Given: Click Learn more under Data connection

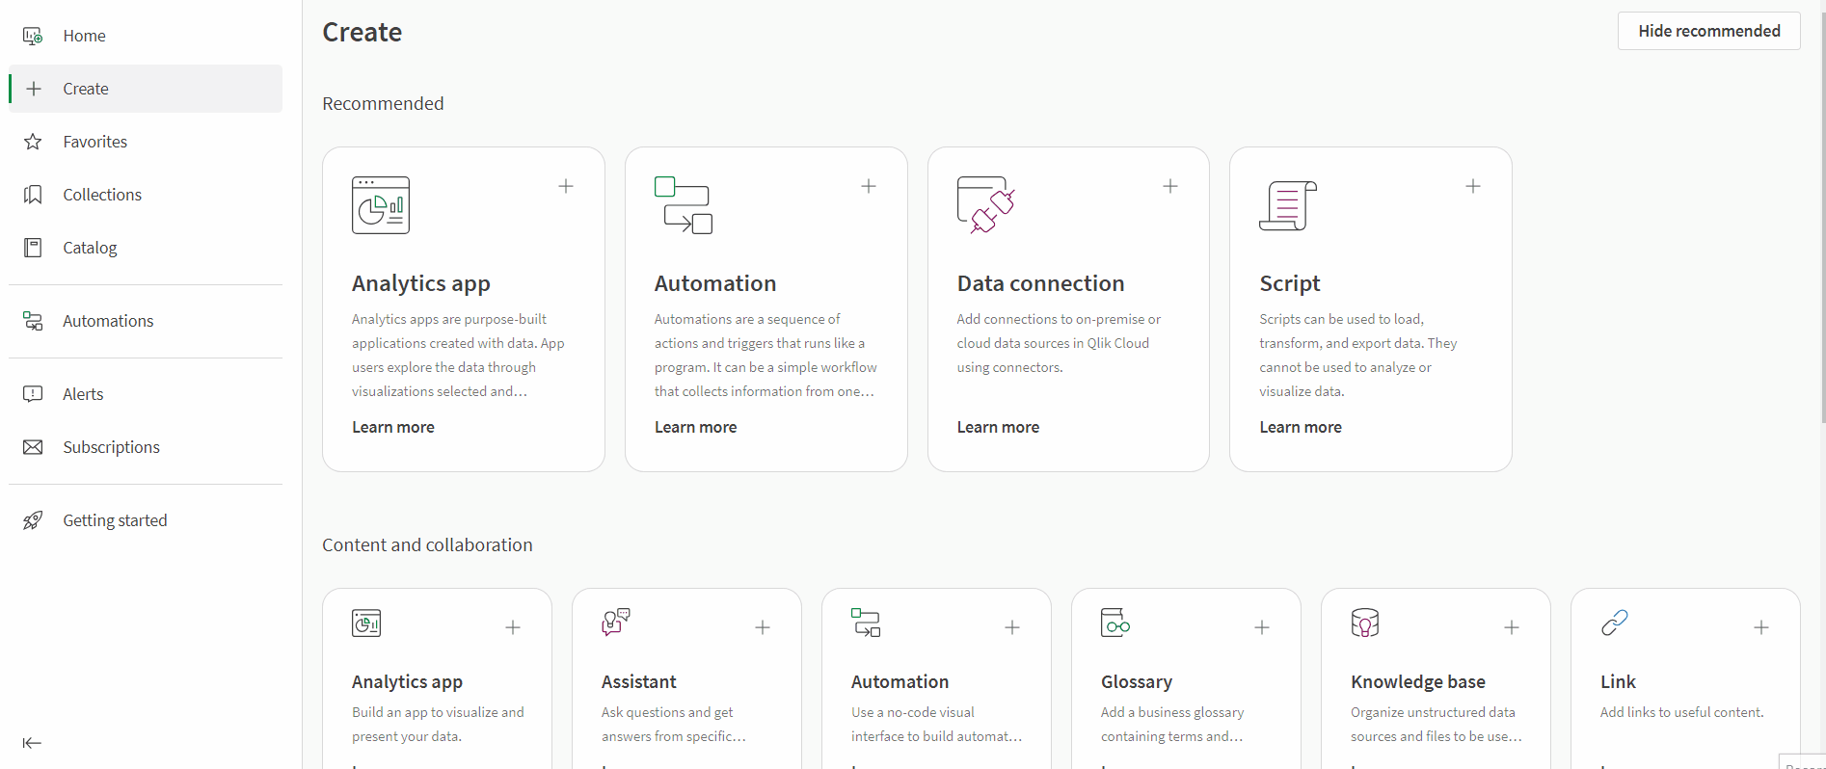Looking at the screenshot, I should click(x=998, y=427).
